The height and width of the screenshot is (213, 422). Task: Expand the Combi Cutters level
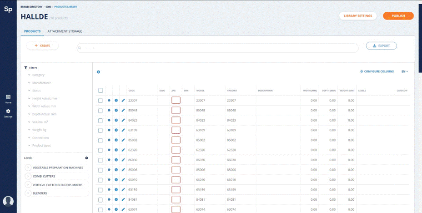28,176
